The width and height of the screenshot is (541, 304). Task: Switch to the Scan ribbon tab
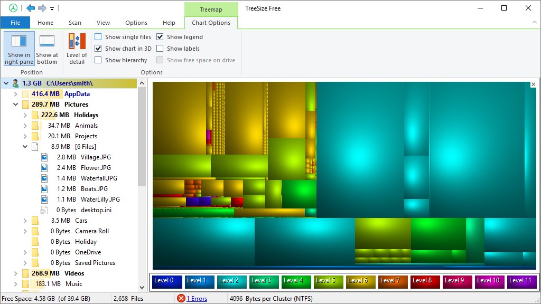[75, 23]
